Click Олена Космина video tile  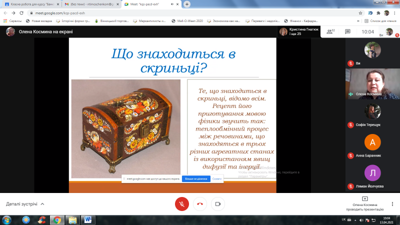(x=372, y=84)
